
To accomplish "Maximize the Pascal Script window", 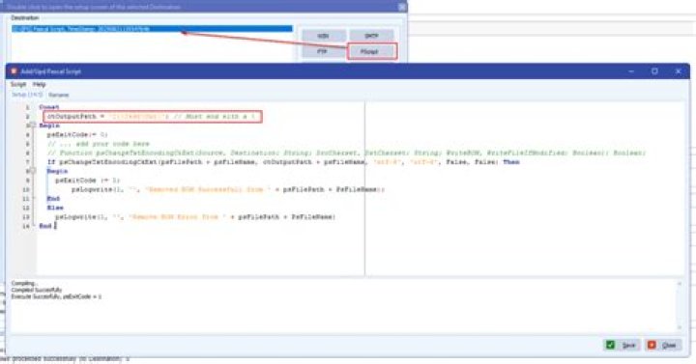I will point(654,71).
